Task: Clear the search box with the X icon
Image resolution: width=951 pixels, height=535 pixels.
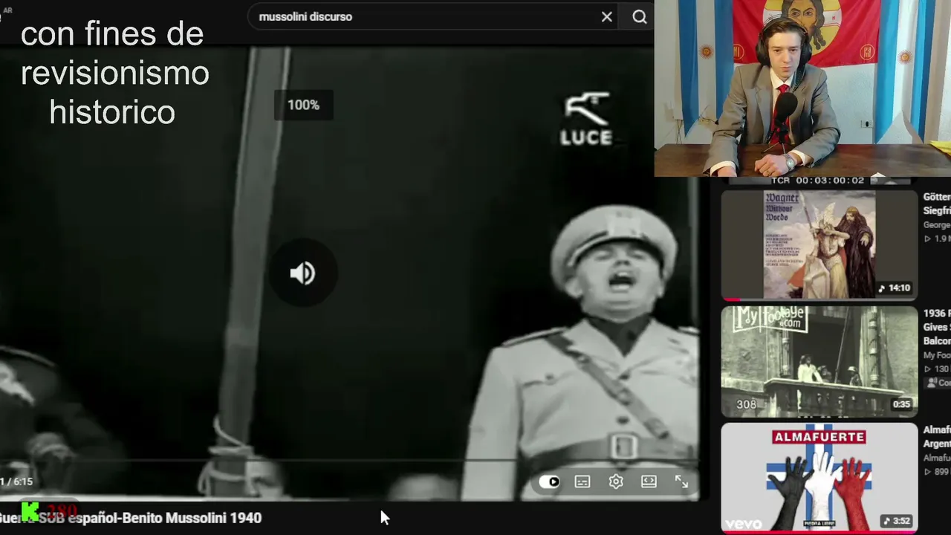Action: 607,16
